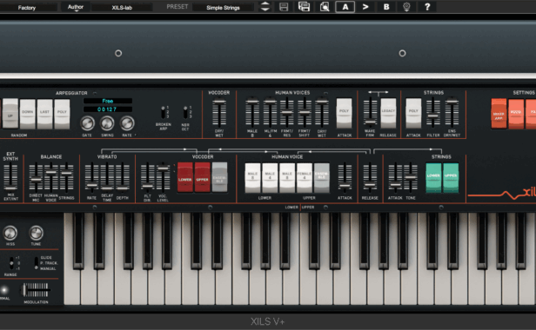Toggle the LEGACY release button
Image resolution: width=536 pixels, height=330 pixels.
pos(388,114)
